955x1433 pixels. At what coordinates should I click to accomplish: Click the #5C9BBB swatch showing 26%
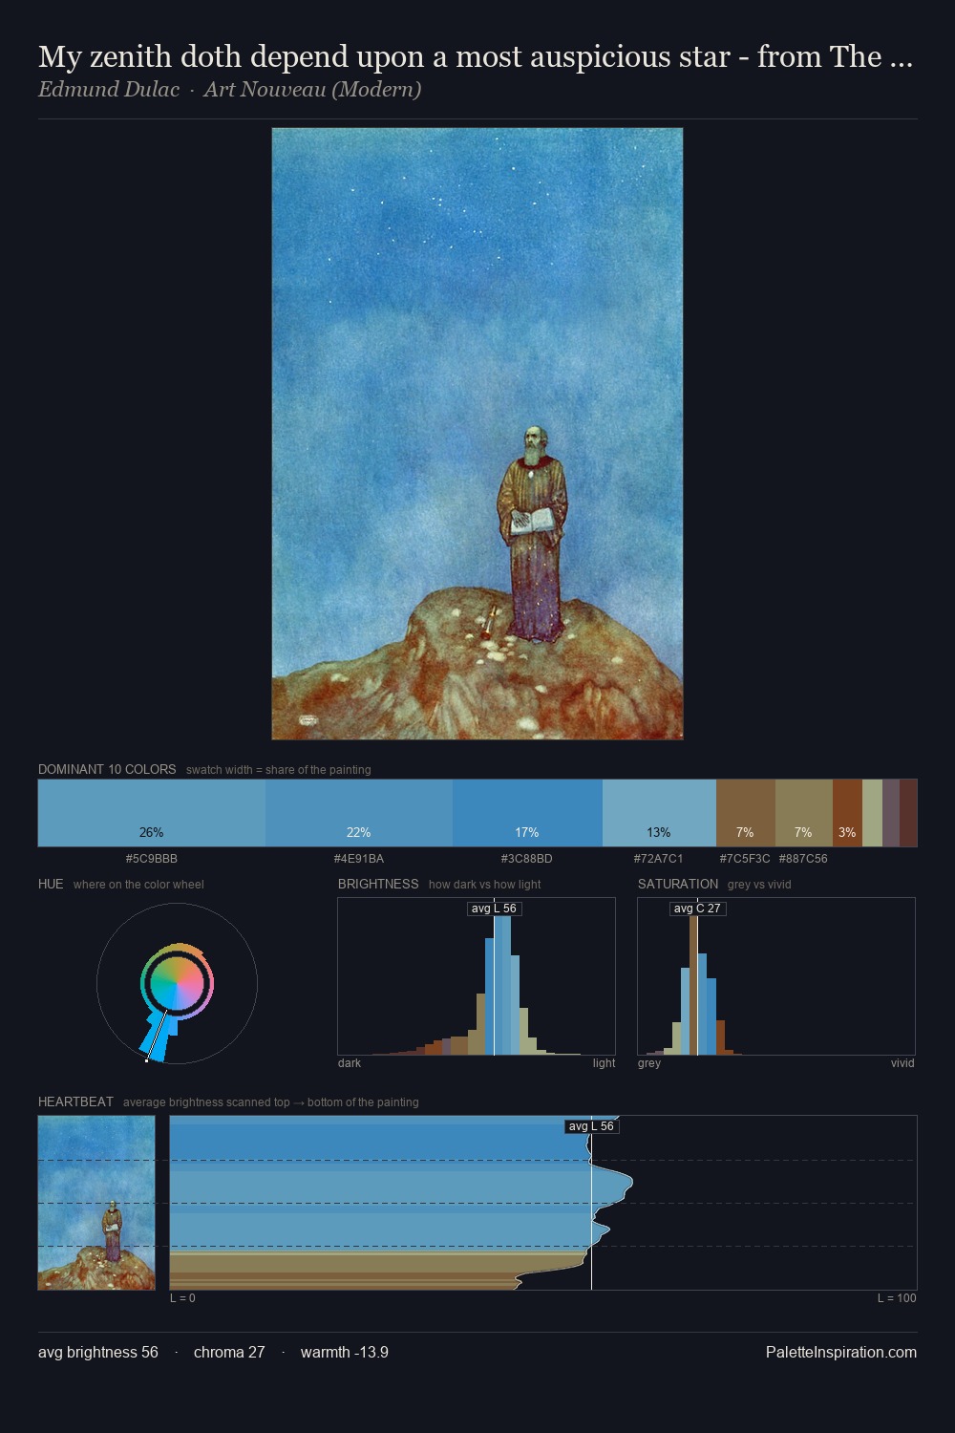pyautogui.click(x=152, y=813)
